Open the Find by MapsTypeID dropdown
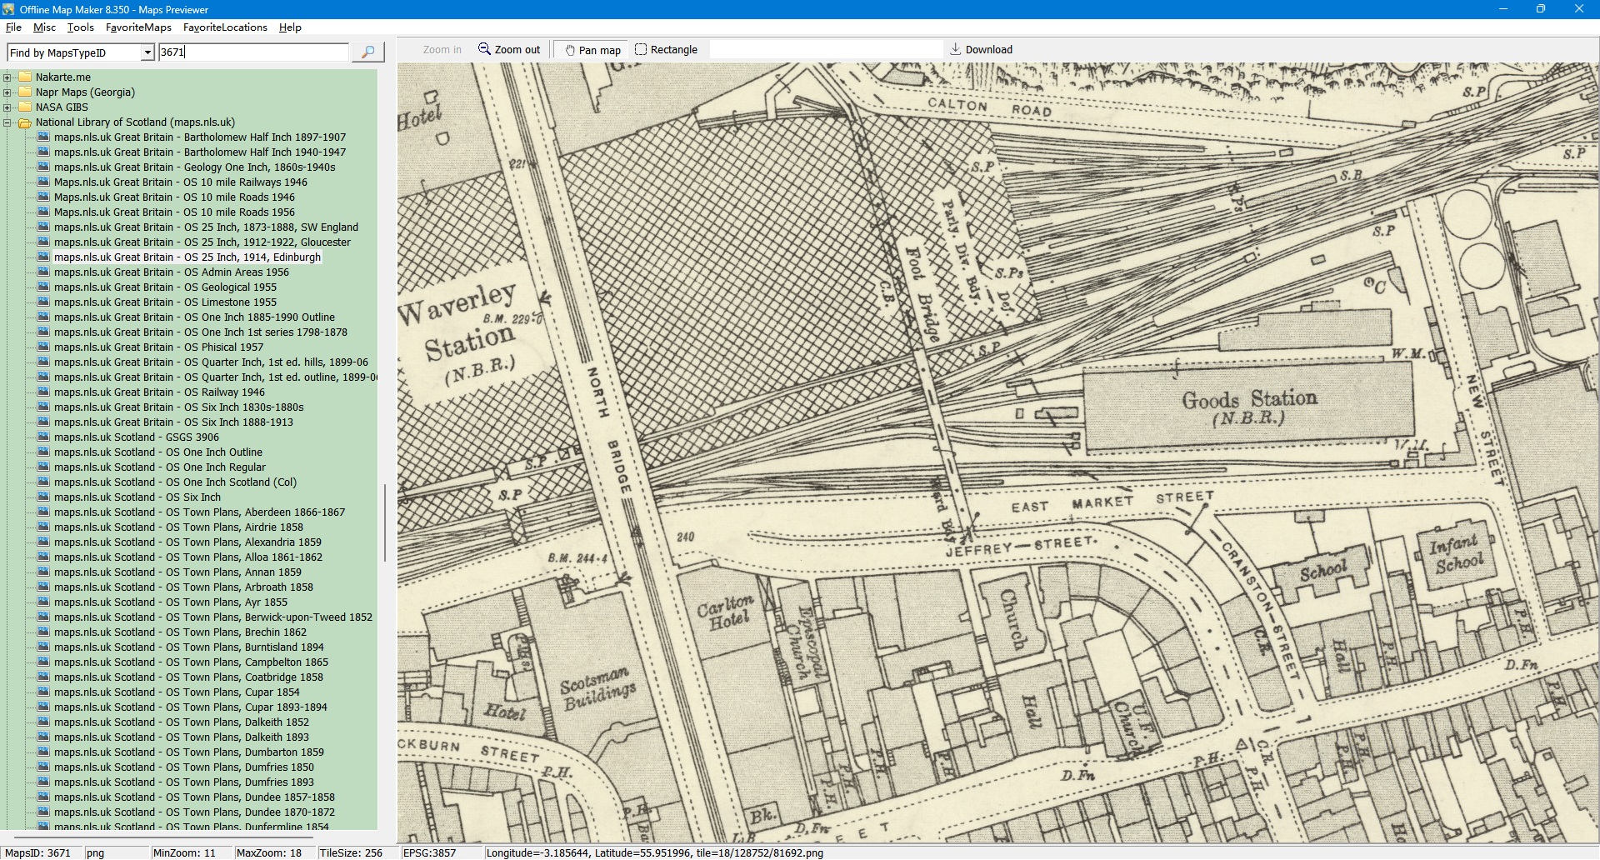The image size is (1600, 860). (x=147, y=52)
